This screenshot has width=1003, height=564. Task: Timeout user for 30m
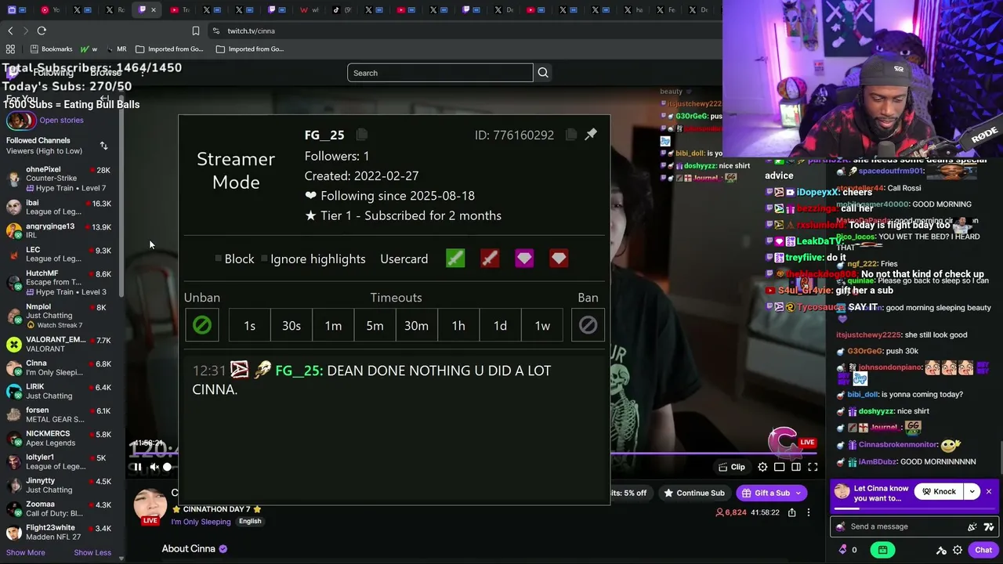(416, 325)
